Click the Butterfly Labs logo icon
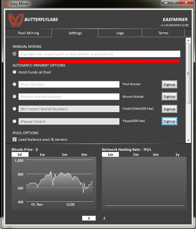 [16, 20]
